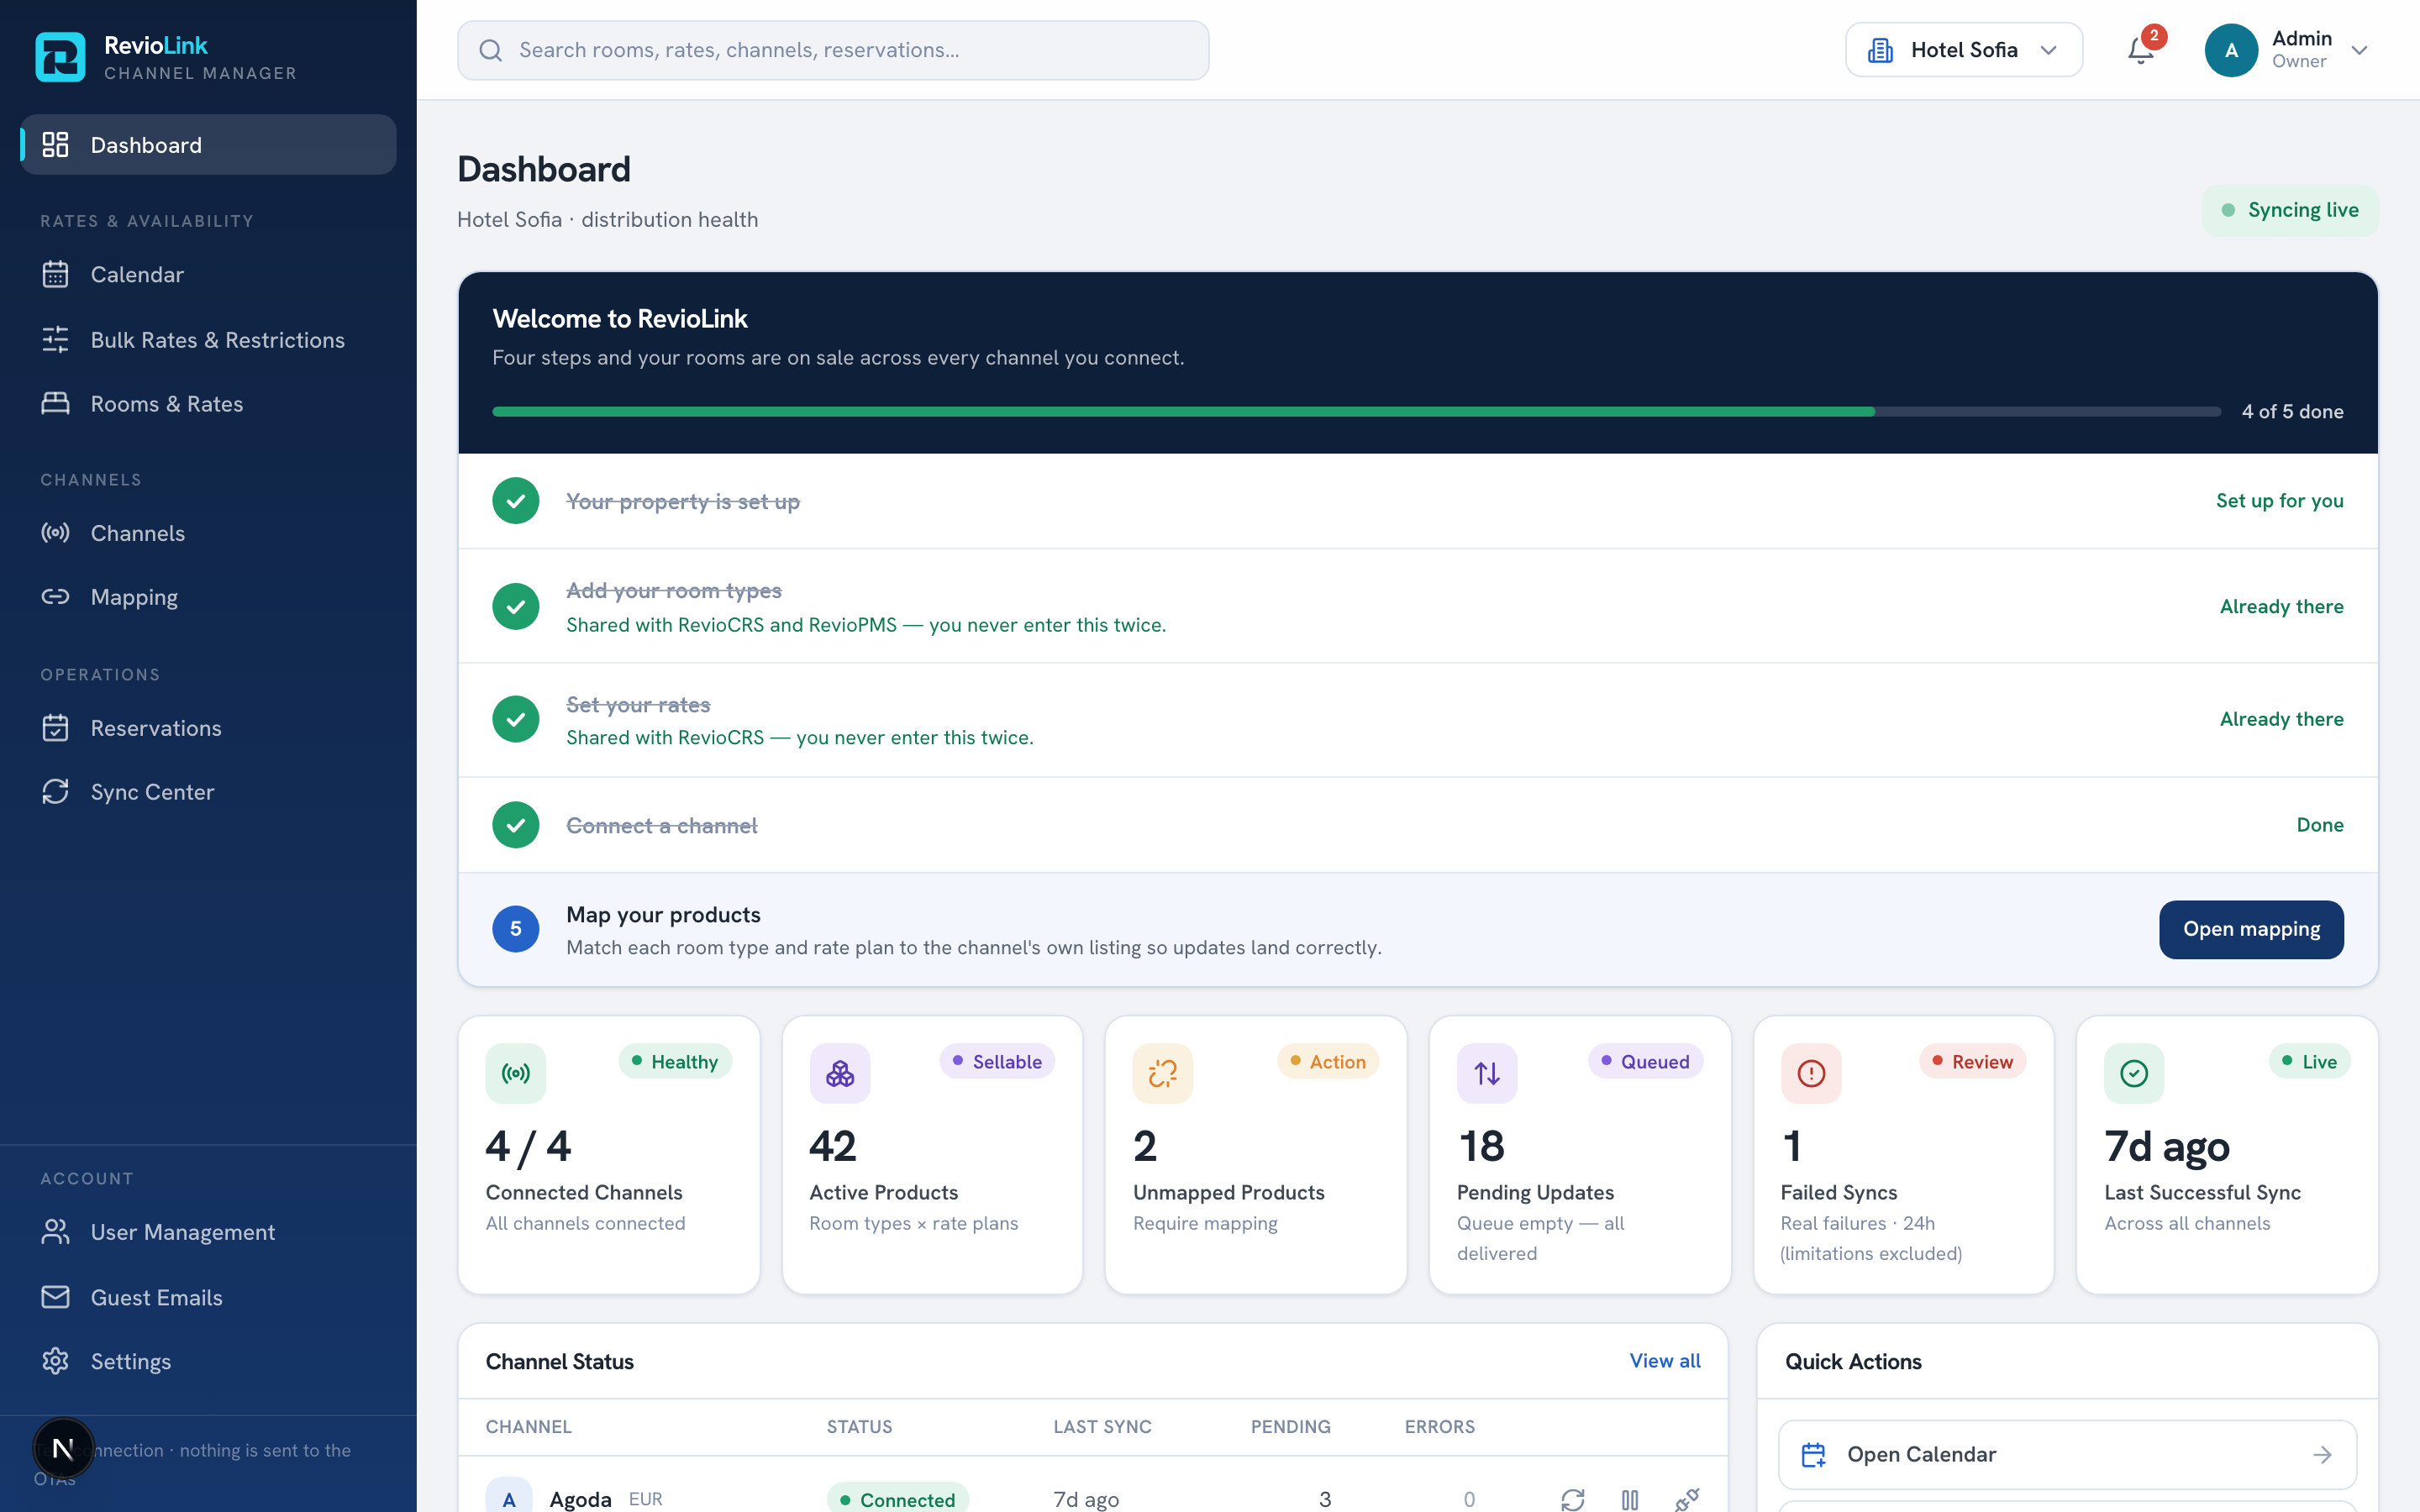Image resolution: width=2420 pixels, height=1512 pixels.
Task: Click the Pending Updates arrows icon
Action: tap(1487, 1073)
